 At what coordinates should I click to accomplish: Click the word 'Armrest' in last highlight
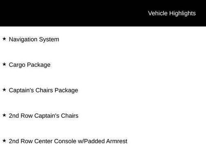pyautogui.click(x=117, y=141)
